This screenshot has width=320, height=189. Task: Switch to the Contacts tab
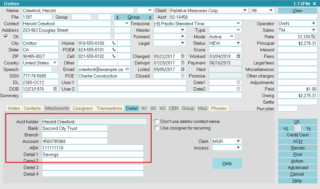32,108
